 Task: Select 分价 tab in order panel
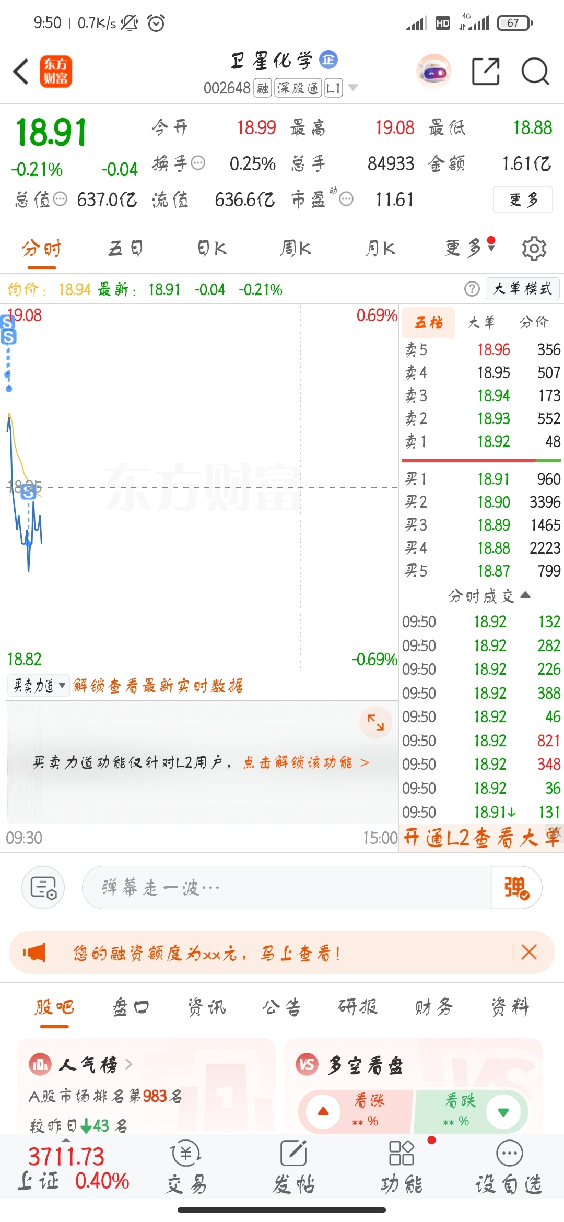coord(534,322)
